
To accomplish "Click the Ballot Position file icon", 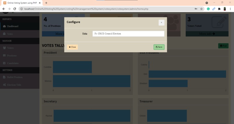I will point(4,77).
